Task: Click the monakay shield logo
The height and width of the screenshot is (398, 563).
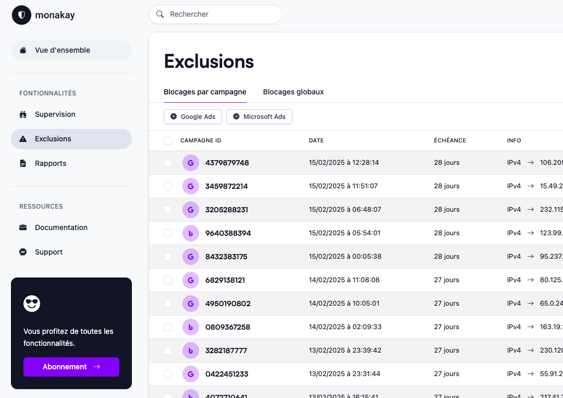Action: [21, 15]
